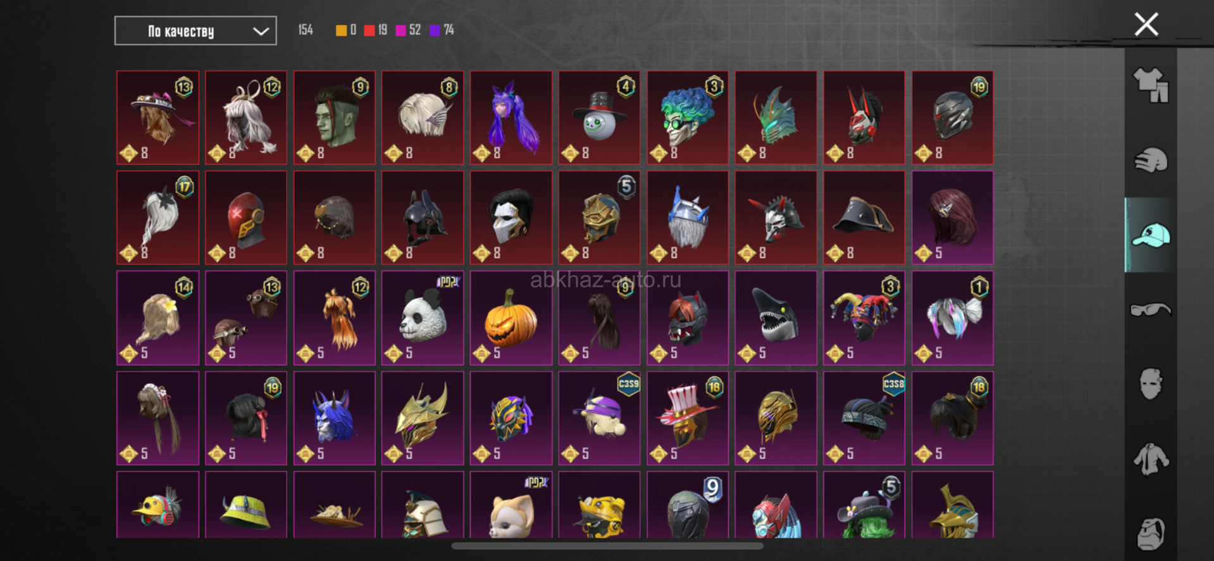
Task: Filter by the pink rarity swatch
Action: point(401,30)
